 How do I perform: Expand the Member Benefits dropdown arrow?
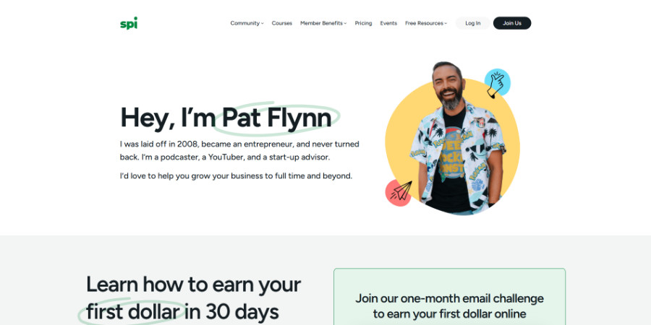click(x=345, y=24)
